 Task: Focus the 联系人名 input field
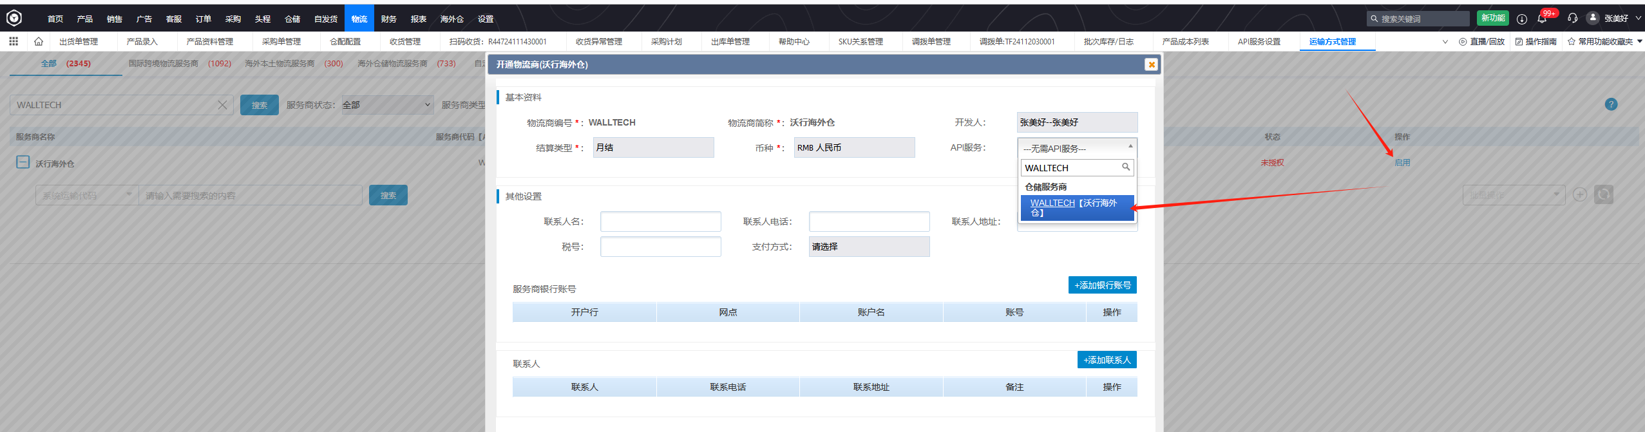coord(661,221)
